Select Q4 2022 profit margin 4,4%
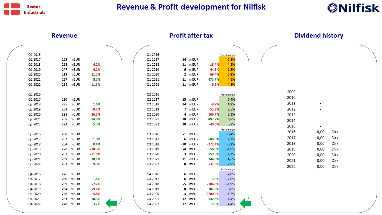This screenshot has height=215, width=382. (231, 204)
